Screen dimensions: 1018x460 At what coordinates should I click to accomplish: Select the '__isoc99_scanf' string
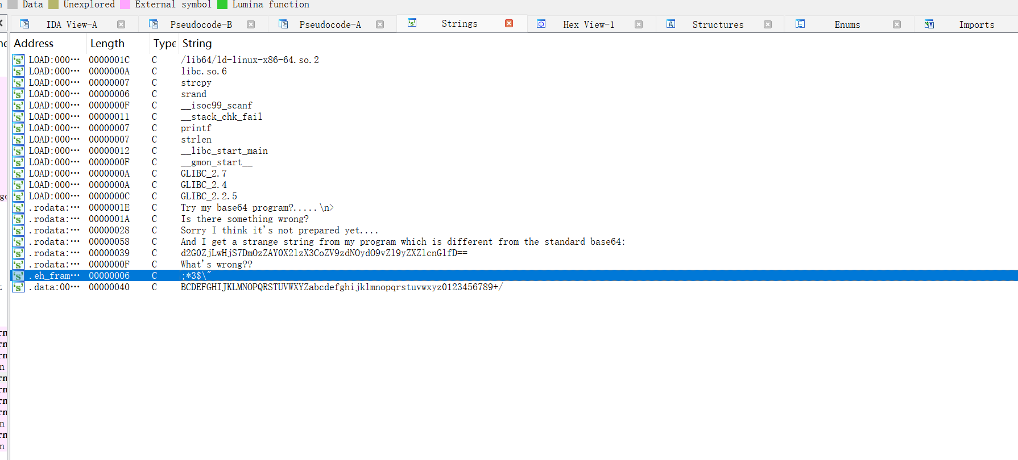[216, 105]
